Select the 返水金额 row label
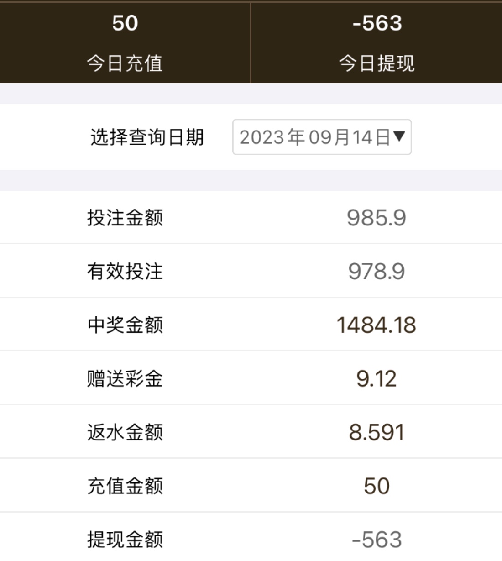This screenshot has width=502, height=561. [125, 432]
